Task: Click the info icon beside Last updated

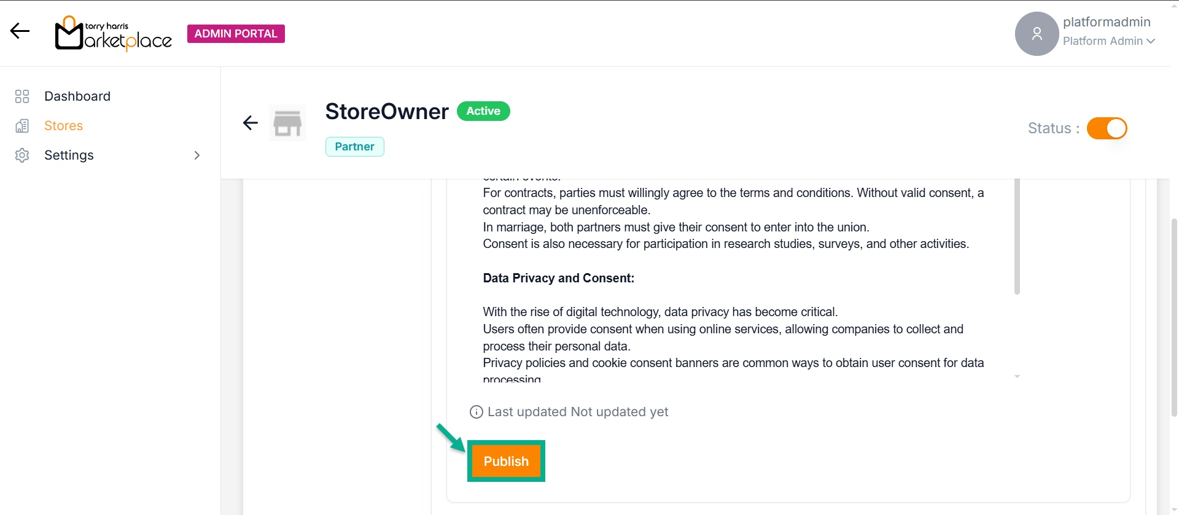Action: click(476, 412)
